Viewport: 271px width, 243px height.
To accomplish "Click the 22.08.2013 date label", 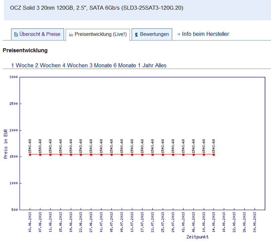I will click(x=234, y=222).
